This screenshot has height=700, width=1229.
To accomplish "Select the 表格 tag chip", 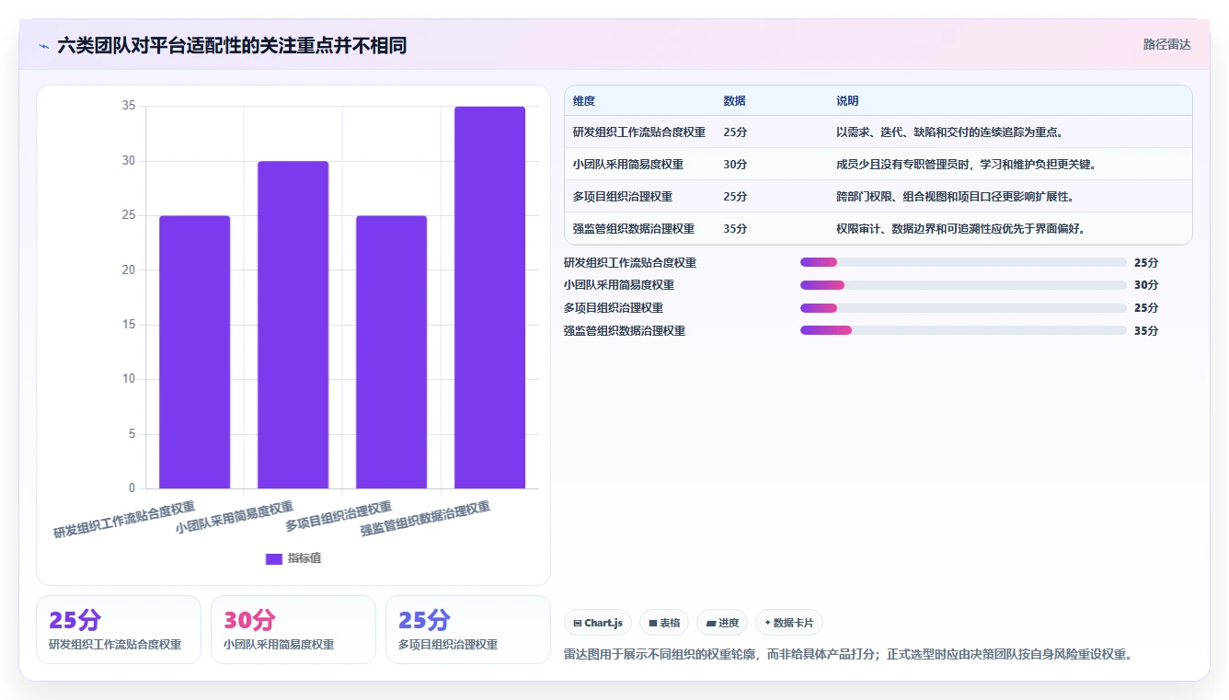I will pyautogui.click(x=664, y=623).
